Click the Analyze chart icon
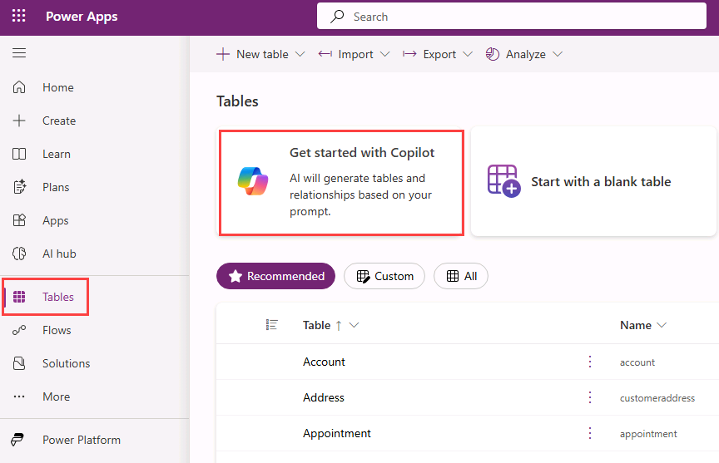The width and height of the screenshot is (719, 463). click(x=493, y=54)
